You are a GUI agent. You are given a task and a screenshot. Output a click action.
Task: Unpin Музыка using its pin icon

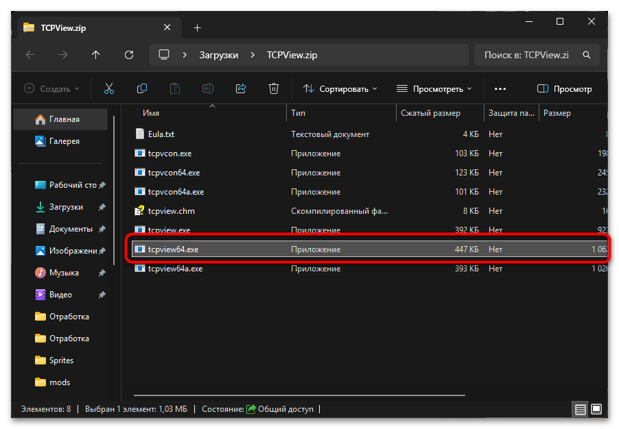102,273
